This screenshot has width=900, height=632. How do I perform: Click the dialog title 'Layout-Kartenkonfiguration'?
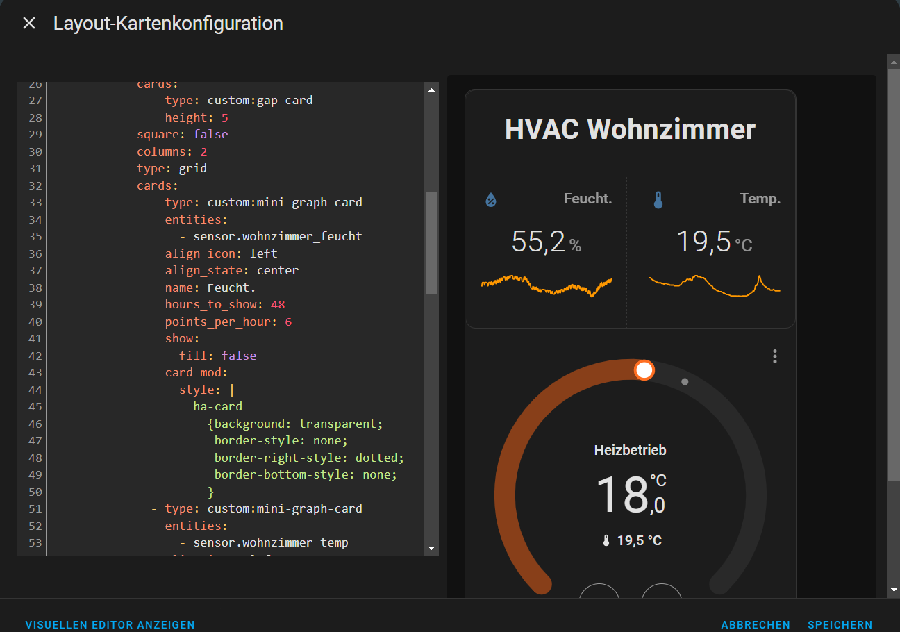coord(168,24)
